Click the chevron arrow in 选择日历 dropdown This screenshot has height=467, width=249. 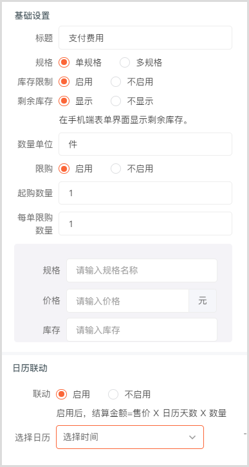[192, 437]
